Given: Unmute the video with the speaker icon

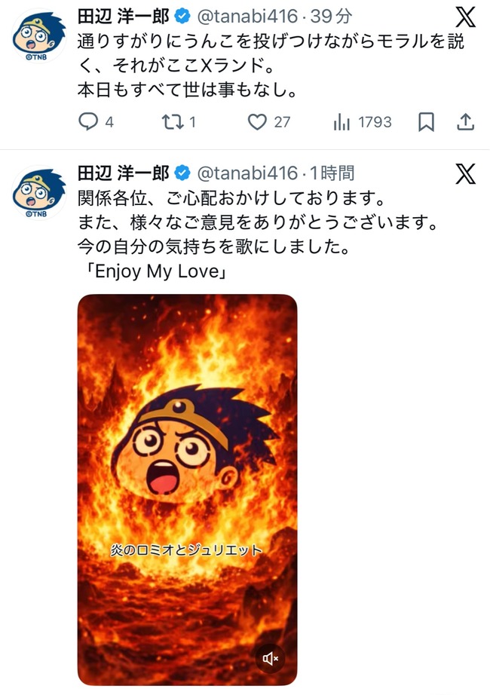Looking at the screenshot, I should point(270,659).
